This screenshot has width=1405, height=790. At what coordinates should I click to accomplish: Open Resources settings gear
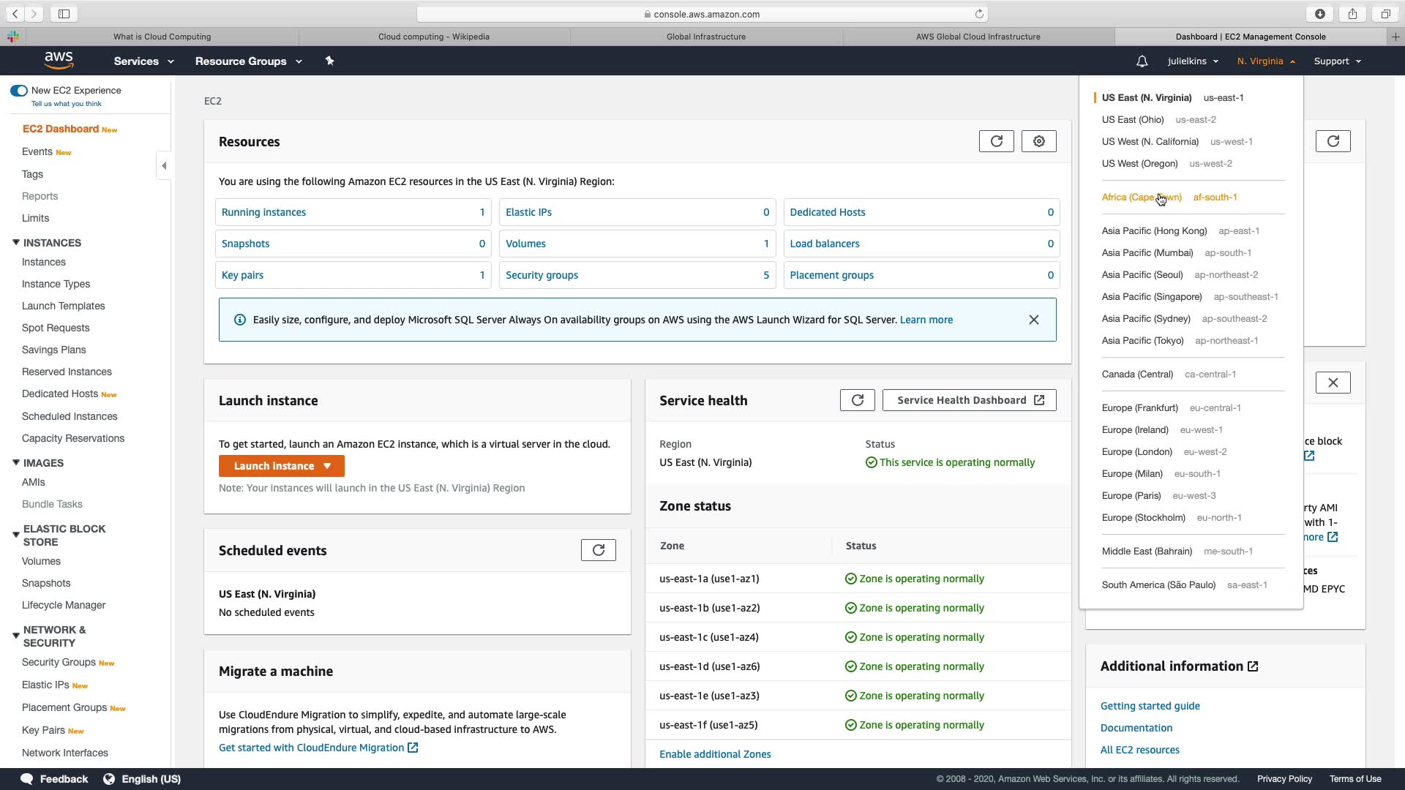(x=1038, y=141)
